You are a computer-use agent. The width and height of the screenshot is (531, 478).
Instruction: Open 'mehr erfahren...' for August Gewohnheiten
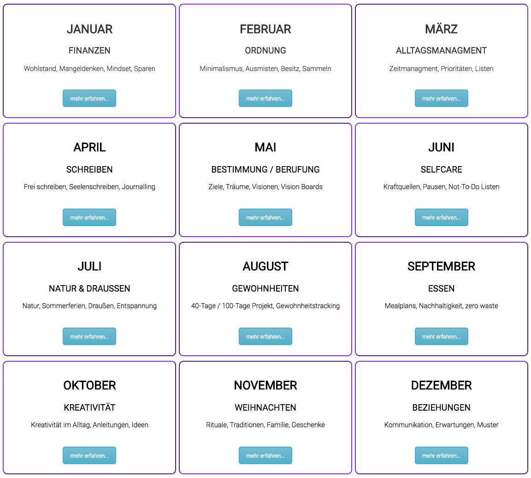tap(265, 336)
